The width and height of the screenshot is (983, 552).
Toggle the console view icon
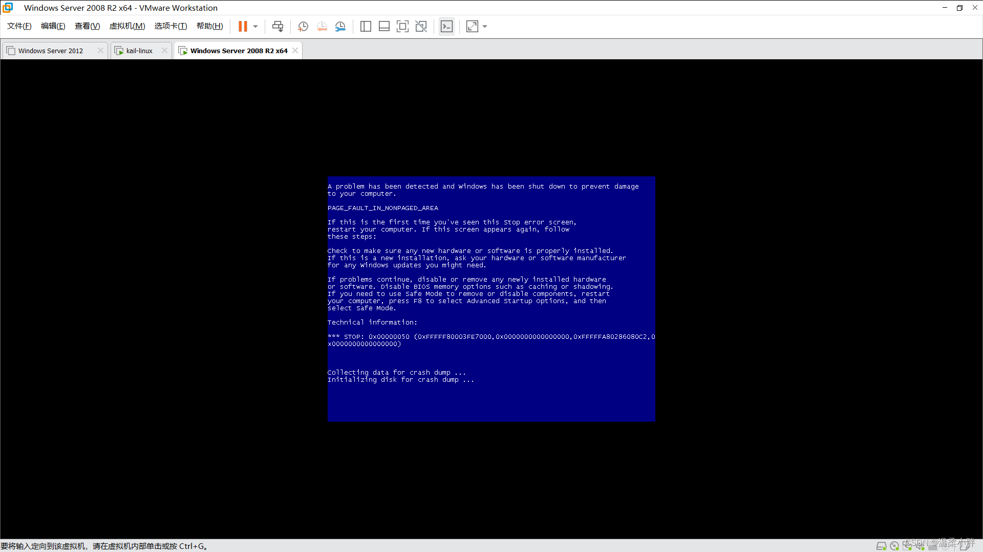446,26
